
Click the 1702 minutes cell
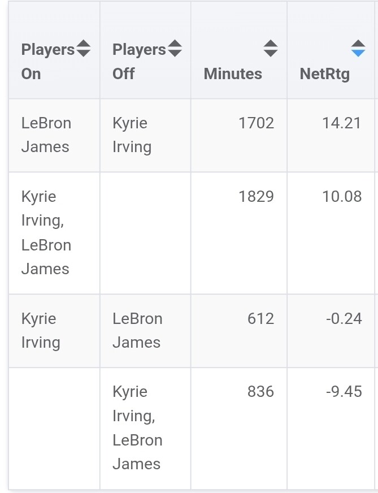tap(256, 123)
